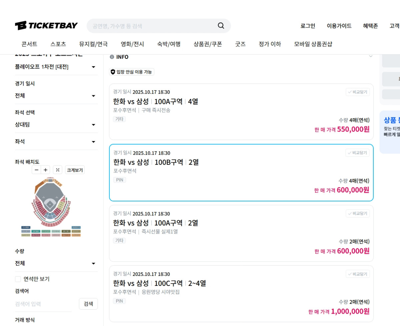Collapse the INFO section via its chevron
The image size is (400, 326).
371,56
